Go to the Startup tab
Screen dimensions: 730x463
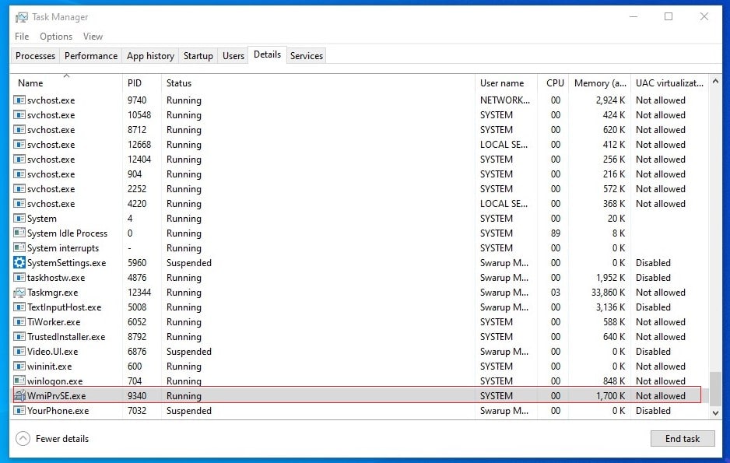tap(198, 56)
